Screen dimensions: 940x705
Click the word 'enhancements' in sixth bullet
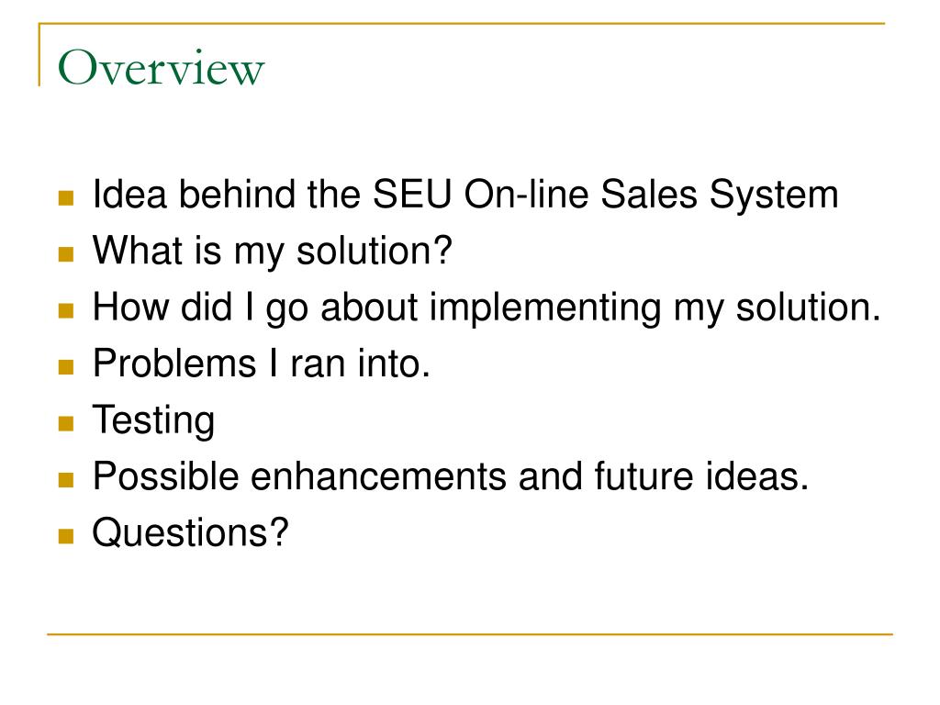pyautogui.click(x=378, y=476)
